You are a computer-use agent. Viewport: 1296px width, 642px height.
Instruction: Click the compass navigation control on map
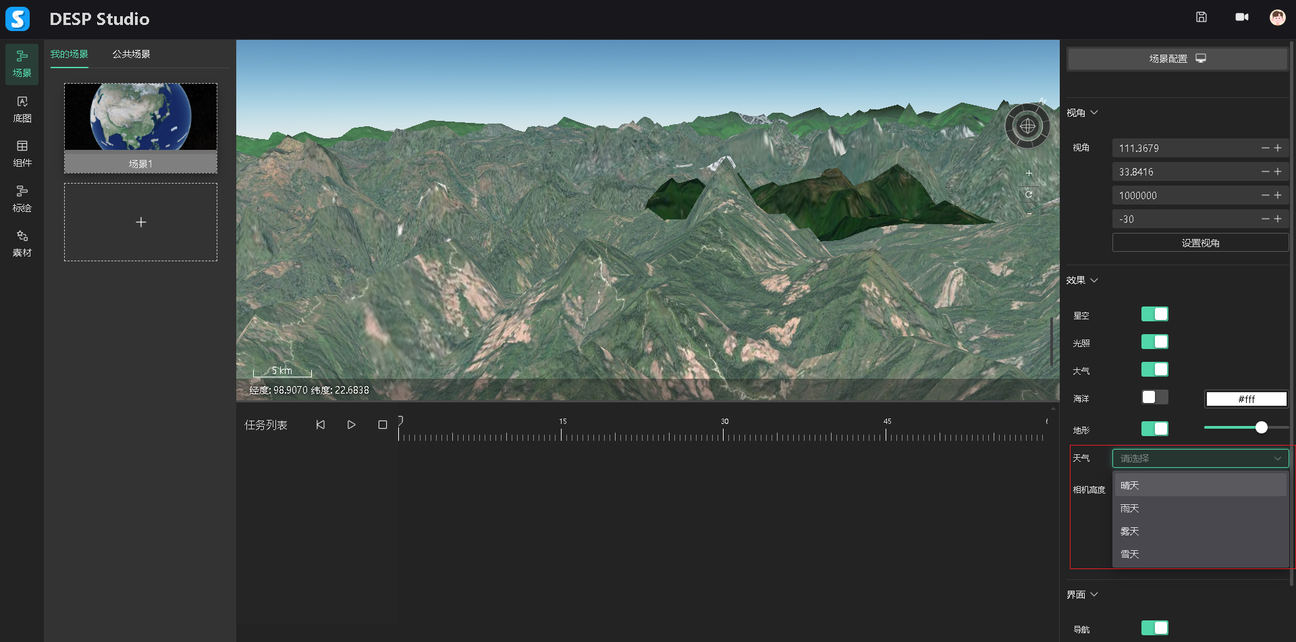pos(1027,126)
